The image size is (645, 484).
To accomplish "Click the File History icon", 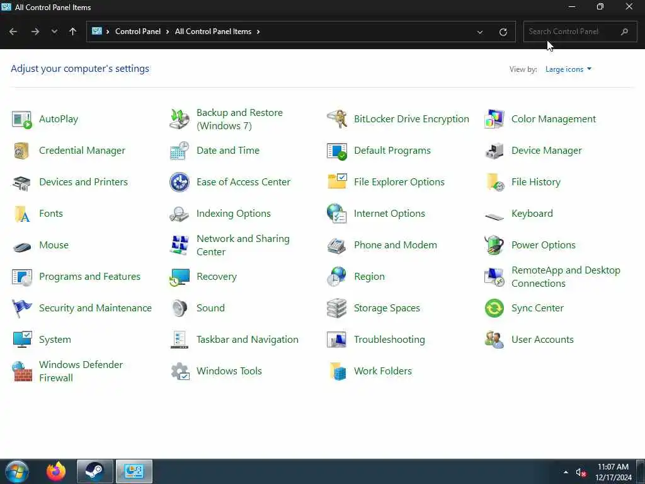I will [x=494, y=182].
